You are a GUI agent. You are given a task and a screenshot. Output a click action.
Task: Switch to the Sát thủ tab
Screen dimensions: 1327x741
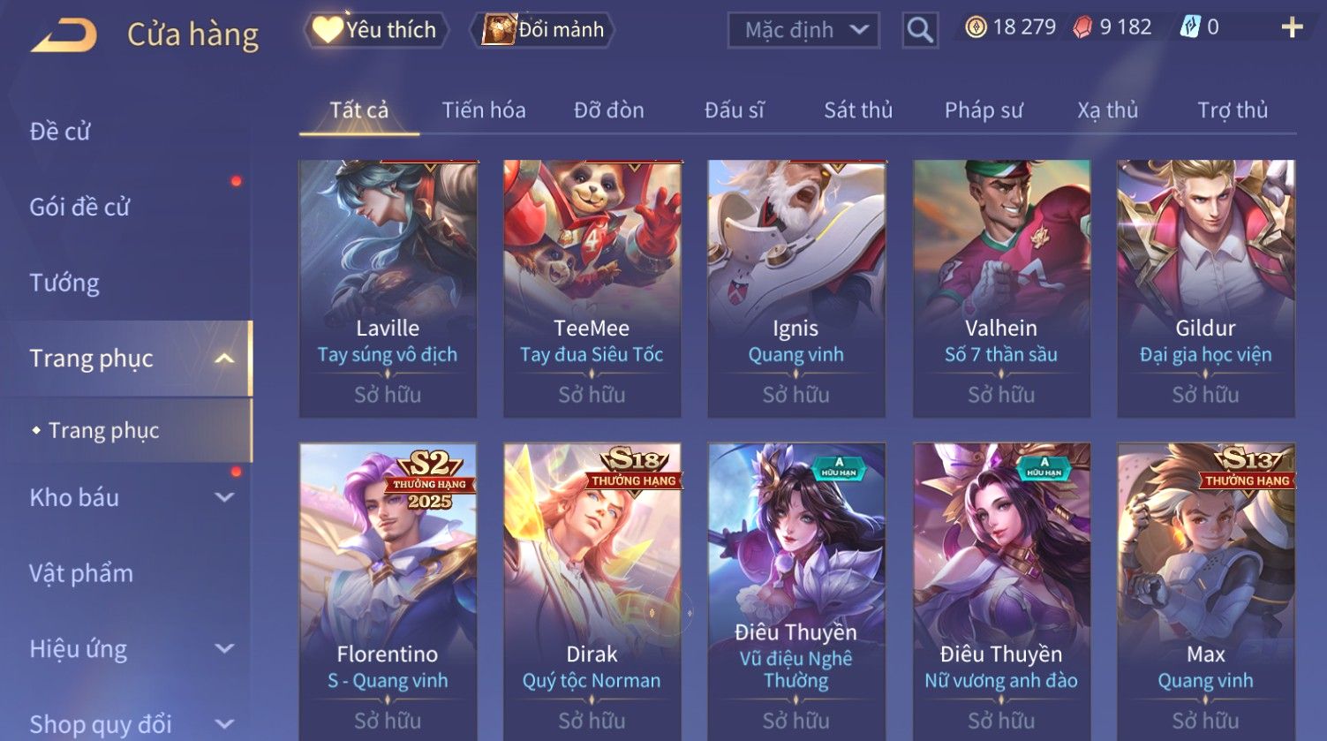click(858, 110)
